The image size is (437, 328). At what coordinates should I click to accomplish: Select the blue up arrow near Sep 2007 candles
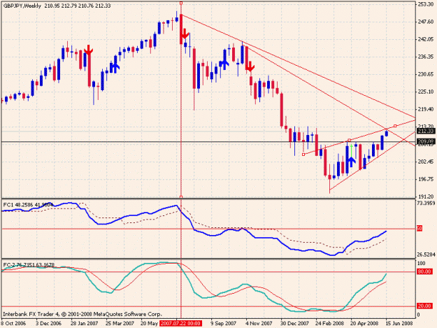(224, 64)
